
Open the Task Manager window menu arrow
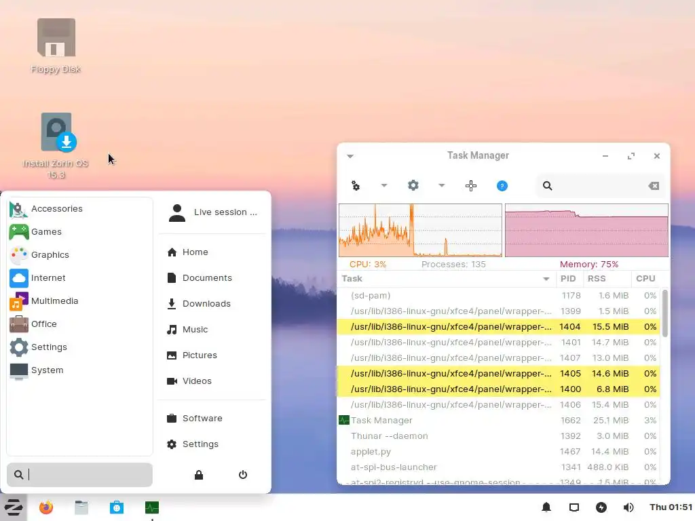(350, 156)
